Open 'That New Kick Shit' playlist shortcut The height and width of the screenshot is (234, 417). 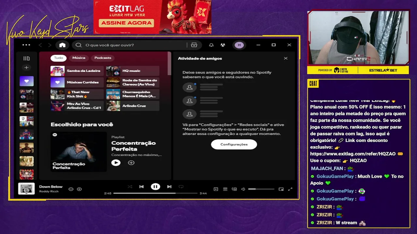tap(77, 94)
